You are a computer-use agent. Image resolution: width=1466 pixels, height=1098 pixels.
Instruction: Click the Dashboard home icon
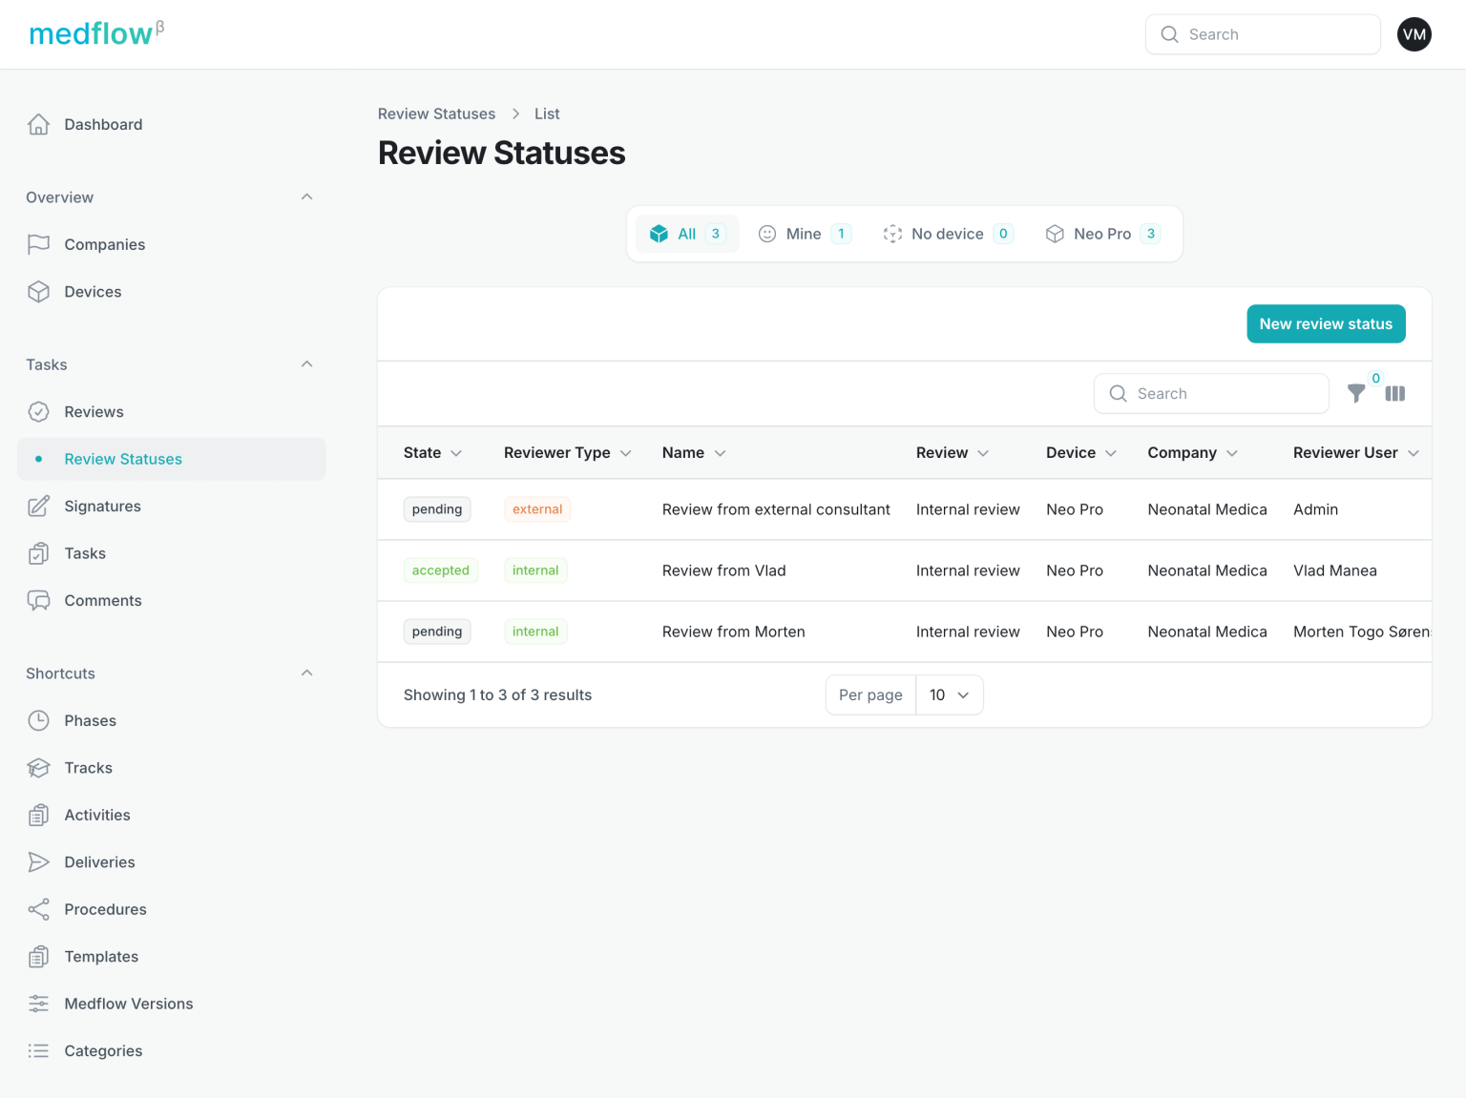click(38, 124)
